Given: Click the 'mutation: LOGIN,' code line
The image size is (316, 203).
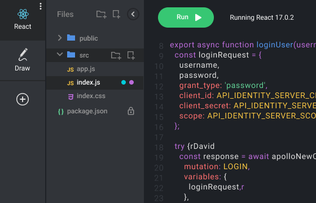Looking at the screenshot, I should (217, 166).
